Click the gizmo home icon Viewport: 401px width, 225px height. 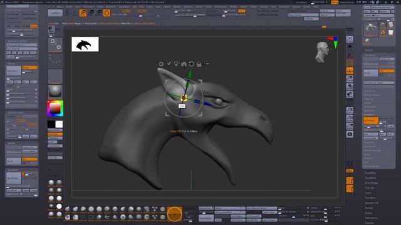coord(184,64)
